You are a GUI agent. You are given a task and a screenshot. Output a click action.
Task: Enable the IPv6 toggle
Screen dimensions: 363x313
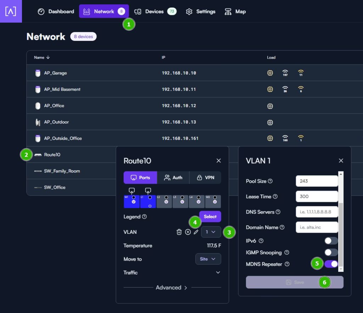click(331, 241)
